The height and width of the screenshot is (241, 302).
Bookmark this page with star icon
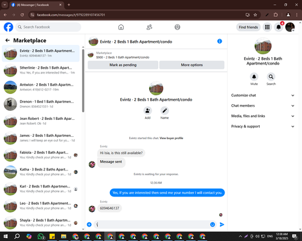[x=255, y=15]
